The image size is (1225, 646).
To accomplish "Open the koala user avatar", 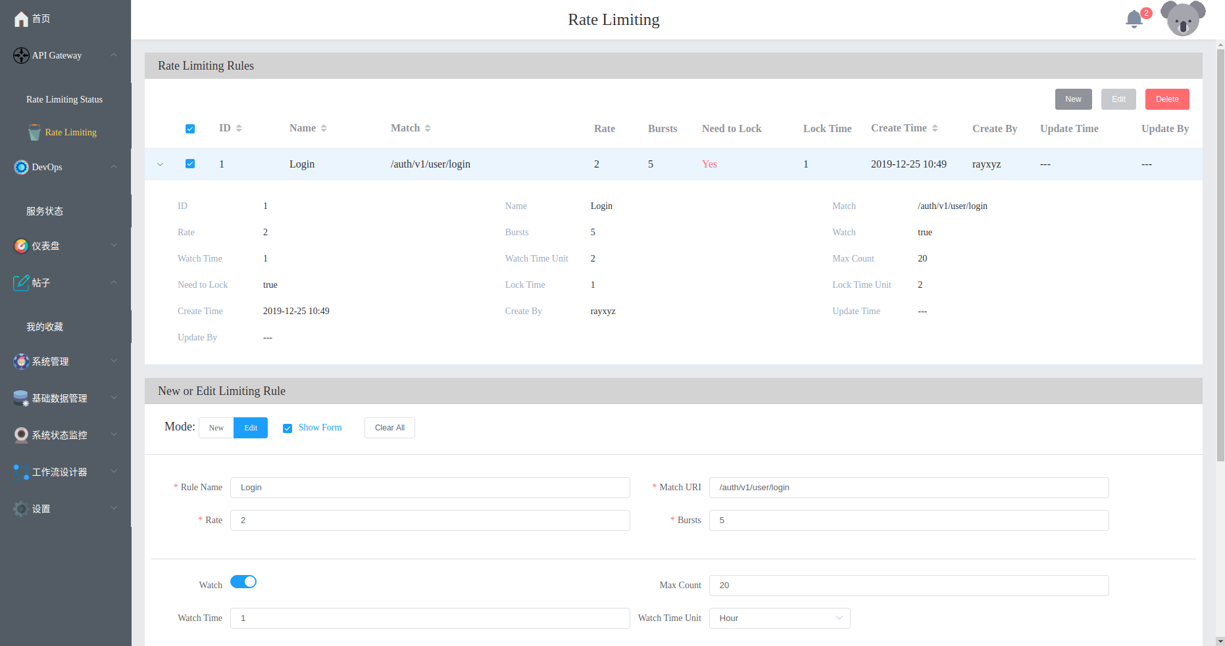I will pyautogui.click(x=1183, y=18).
